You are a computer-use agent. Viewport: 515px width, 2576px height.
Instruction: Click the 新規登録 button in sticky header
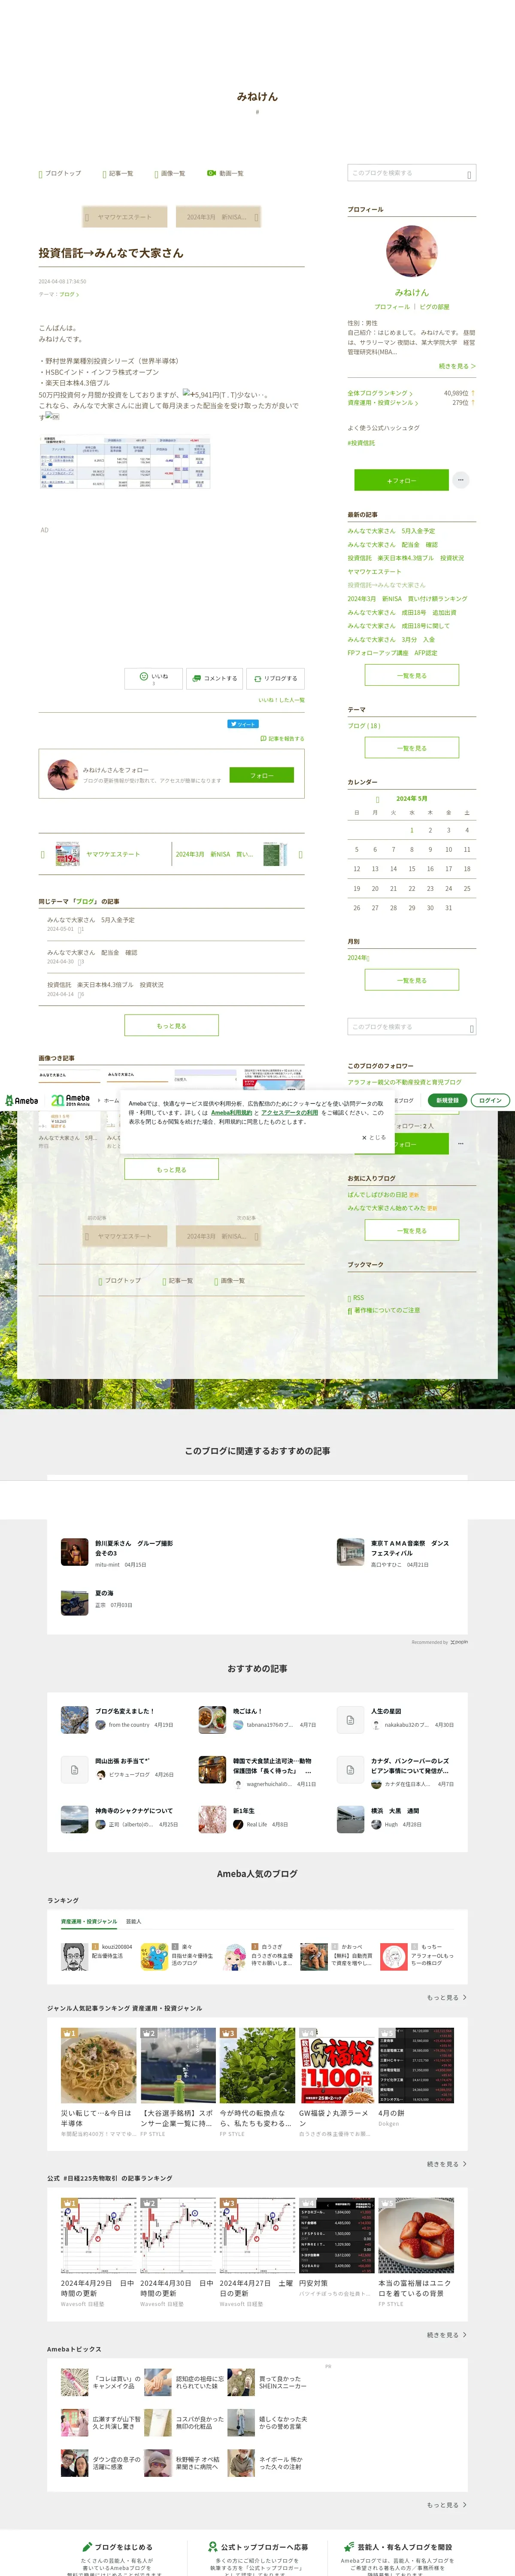click(x=447, y=1100)
